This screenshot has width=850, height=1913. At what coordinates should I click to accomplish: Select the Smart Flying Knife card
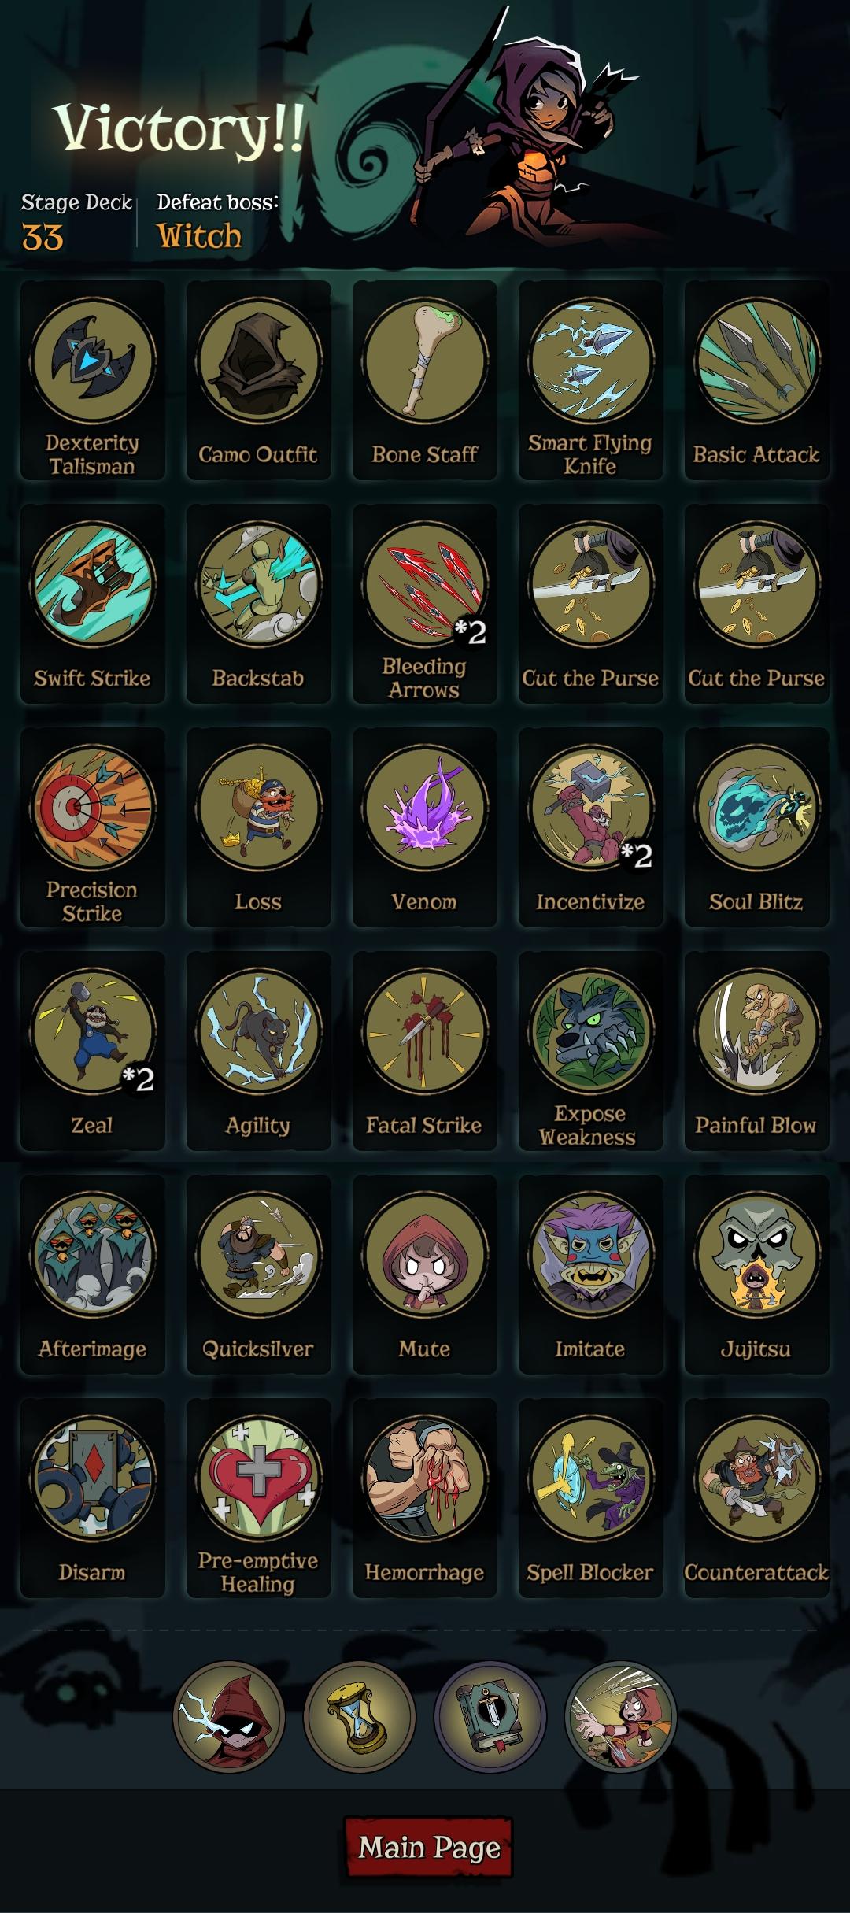(590, 380)
